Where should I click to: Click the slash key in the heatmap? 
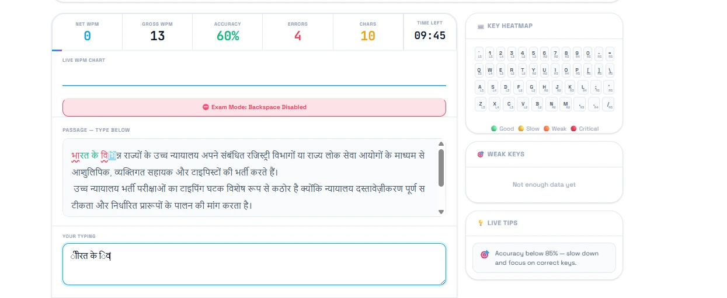click(x=608, y=104)
